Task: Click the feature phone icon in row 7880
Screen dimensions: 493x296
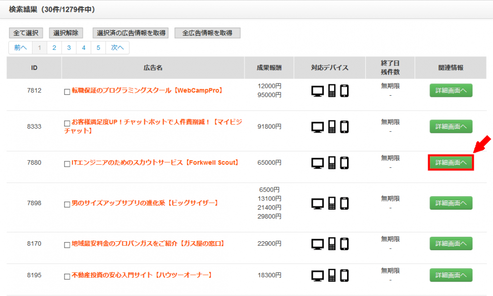Action: click(332, 163)
